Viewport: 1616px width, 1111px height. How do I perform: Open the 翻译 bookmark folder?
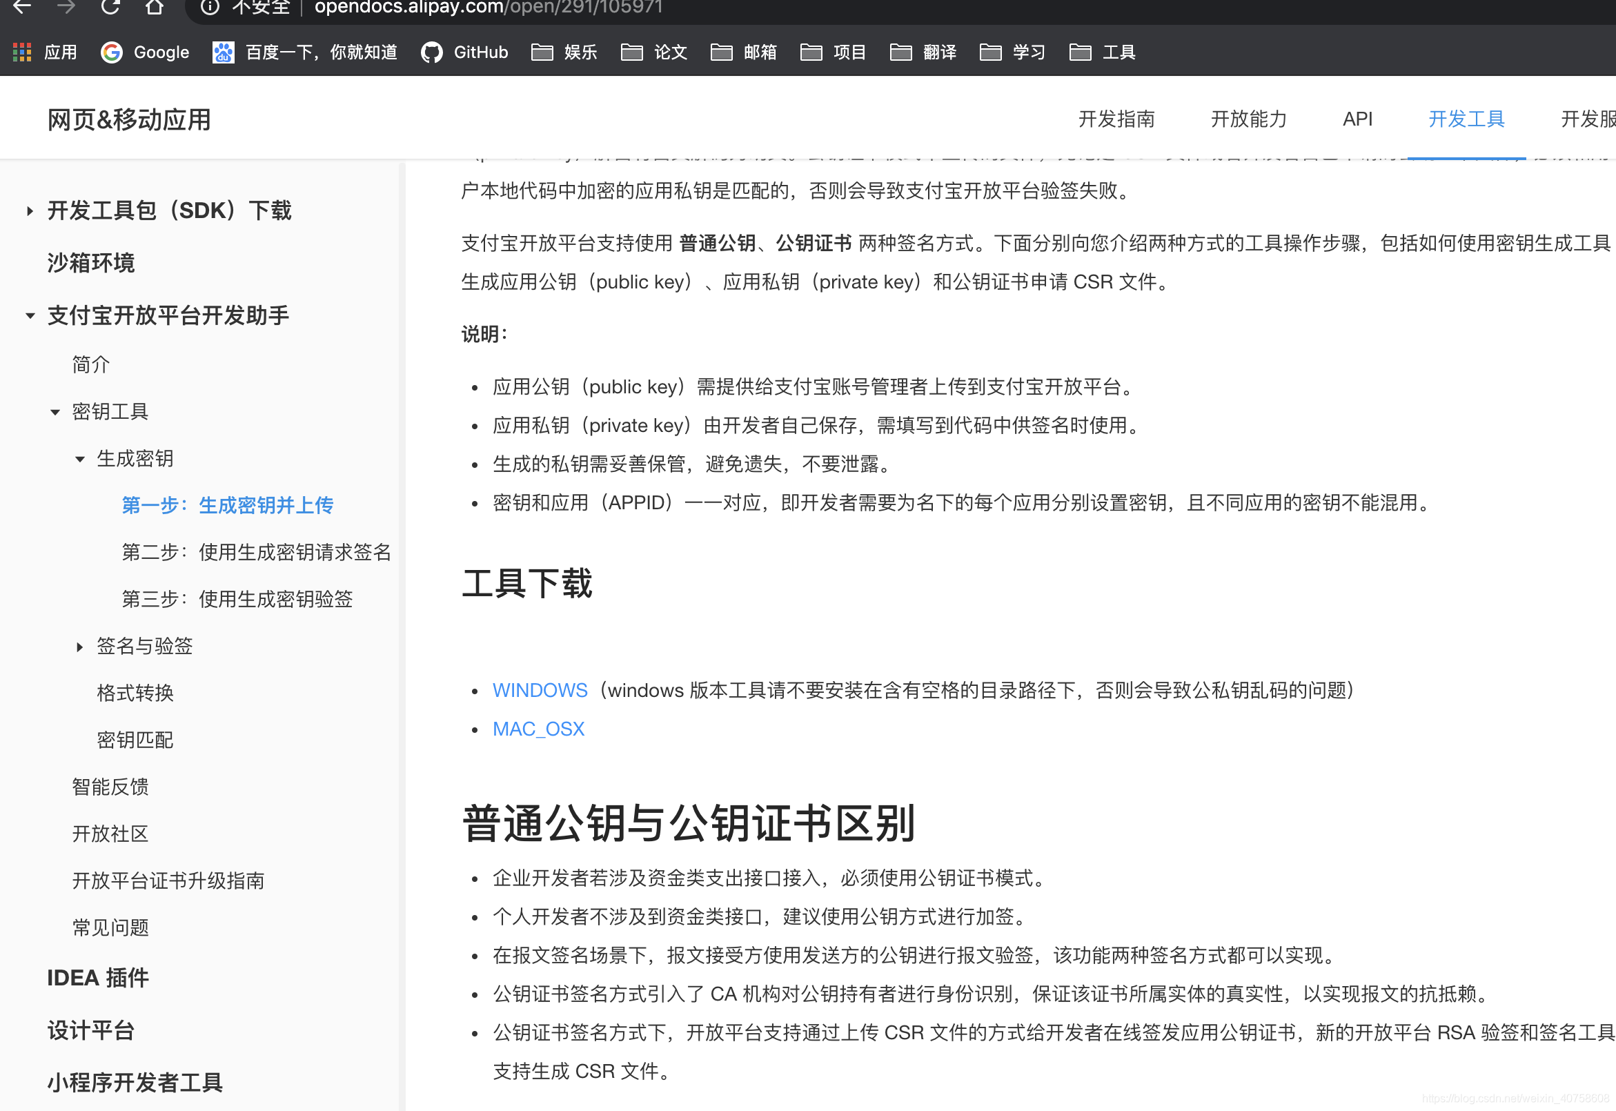[x=923, y=52]
